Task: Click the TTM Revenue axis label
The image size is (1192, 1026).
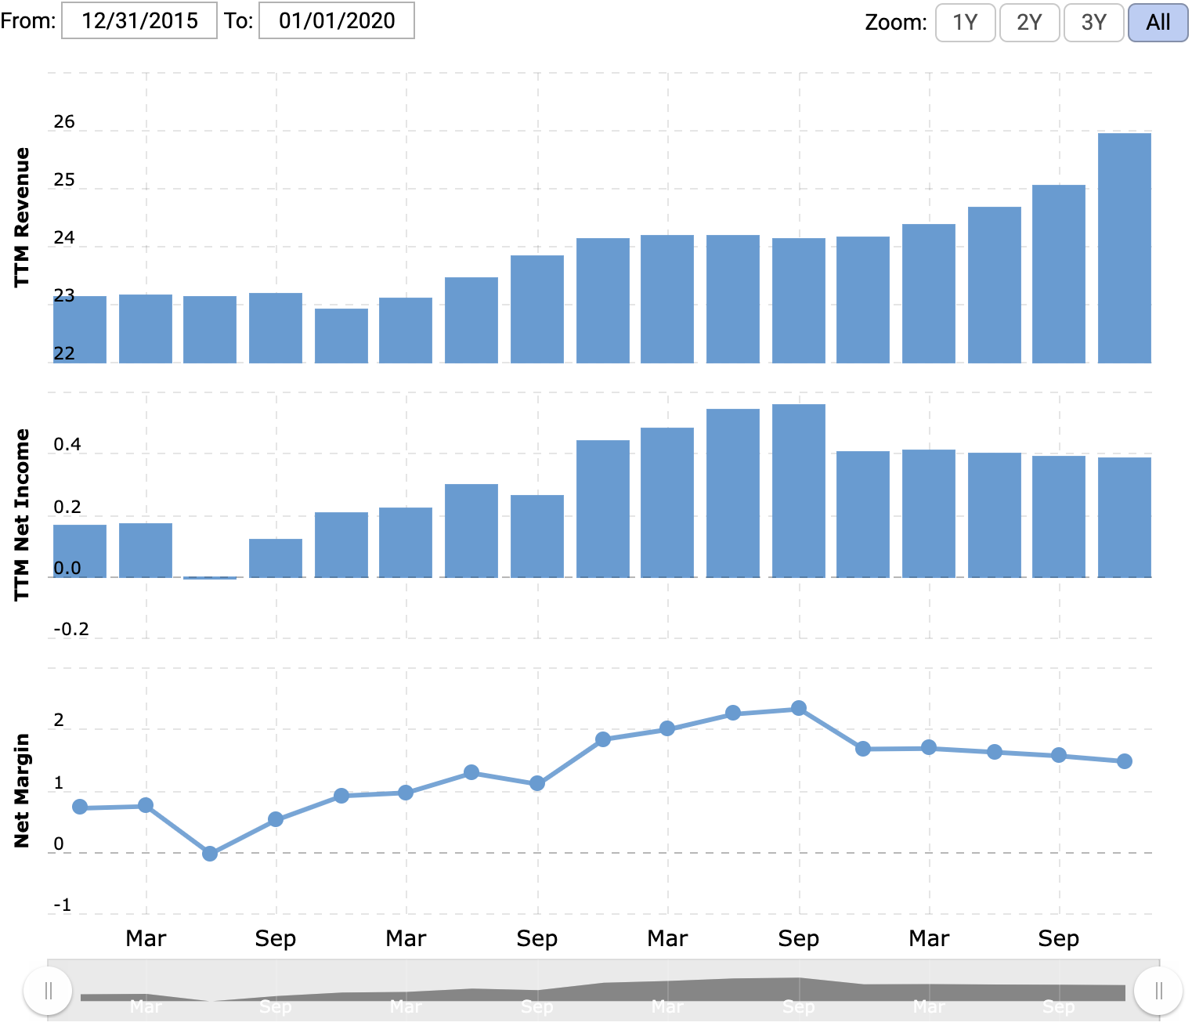Action: coord(22,217)
